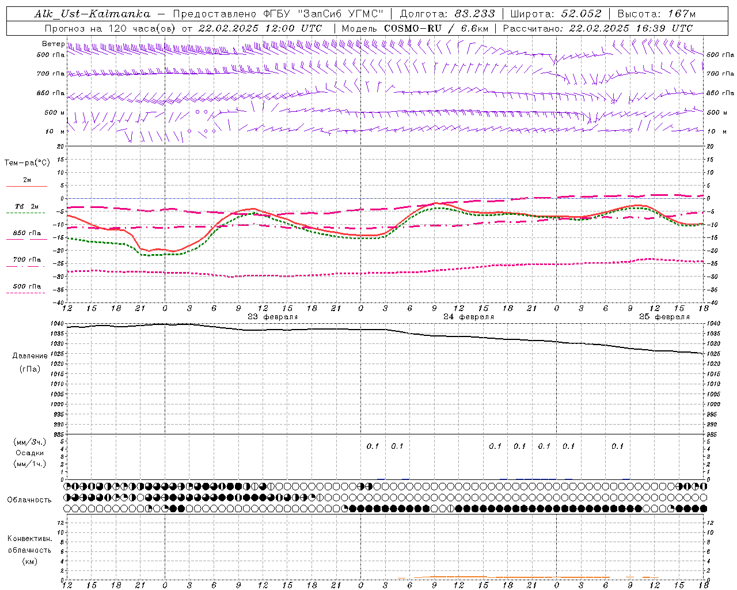The height and width of the screenshot is (590, 737).
Task: Click the dashed line sample under the Td 2м legend
Action: click(x=25, y=213)
